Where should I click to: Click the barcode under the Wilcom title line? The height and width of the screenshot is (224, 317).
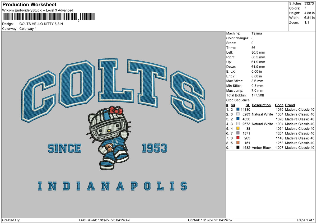coord(49,17)
